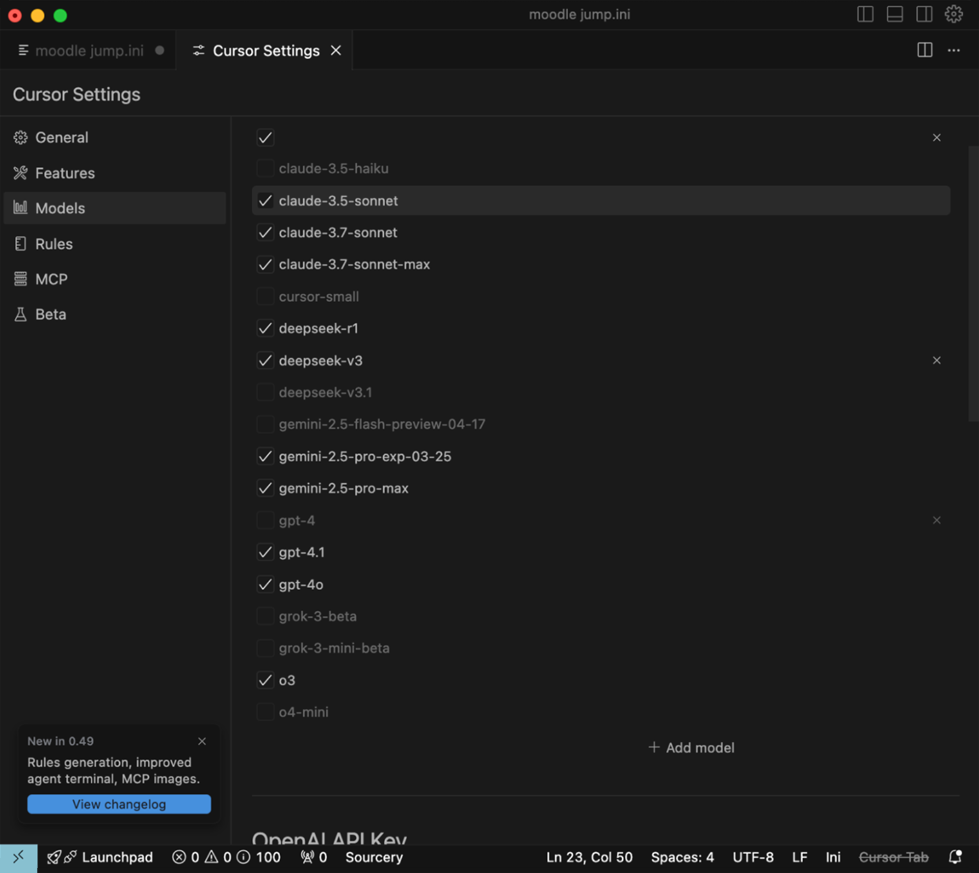Open notifications bell icon
The width and height of the screenshot is (979, 873).
tap(956, 858)
